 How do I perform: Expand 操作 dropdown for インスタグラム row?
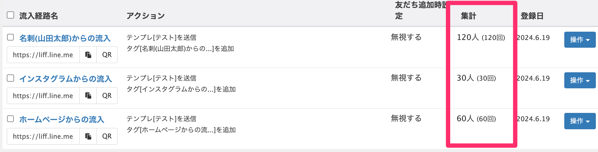(x=580, y=80)
